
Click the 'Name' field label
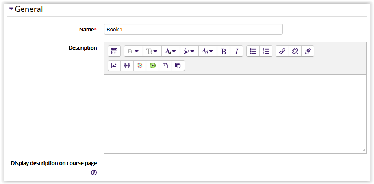[87, 29]
